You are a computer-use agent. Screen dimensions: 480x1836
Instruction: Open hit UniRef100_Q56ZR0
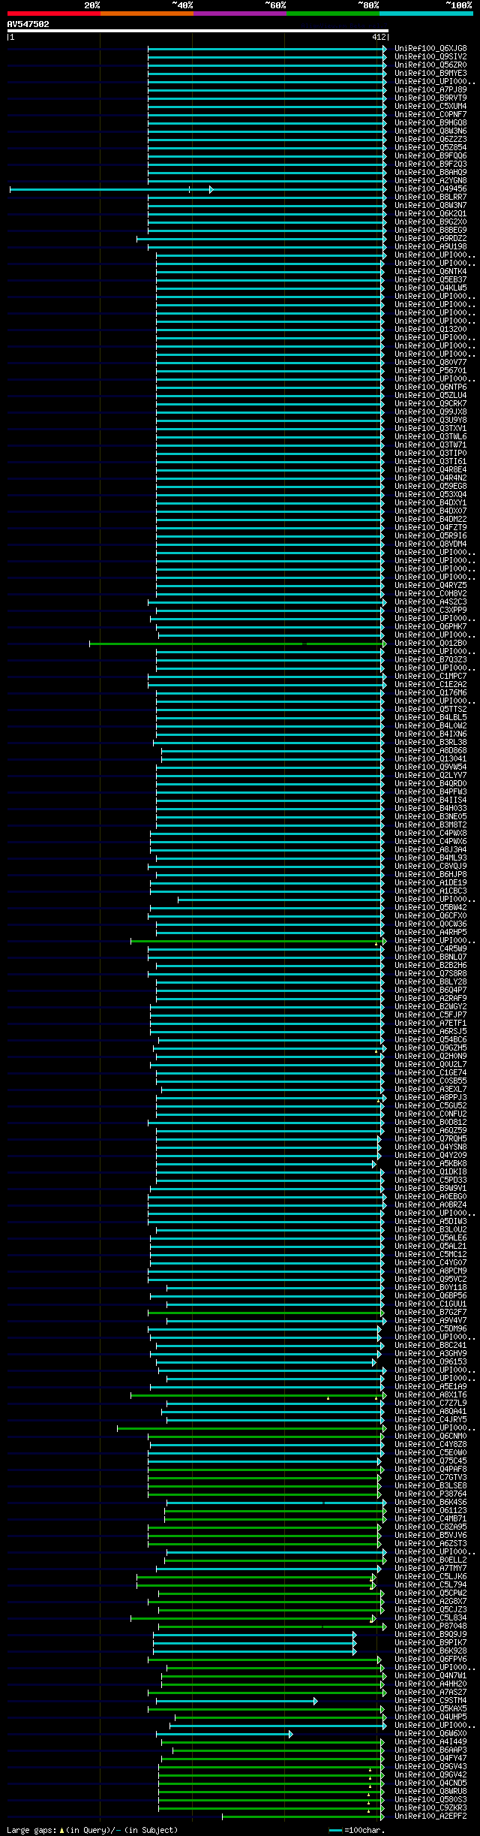click(x=430, y=65)
